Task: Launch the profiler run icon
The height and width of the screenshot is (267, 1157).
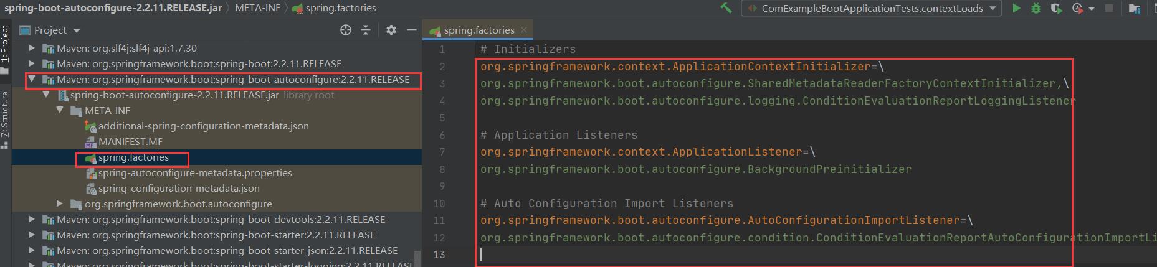Action: tap(1077, 8)
